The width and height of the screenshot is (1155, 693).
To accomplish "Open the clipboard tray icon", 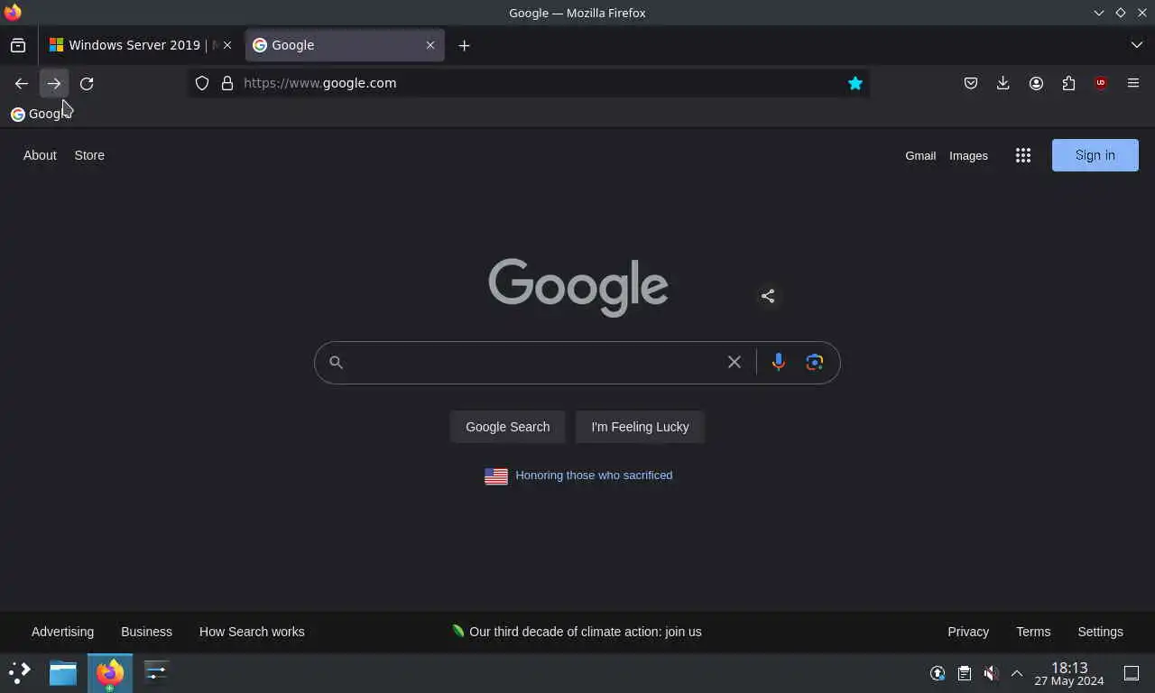I will [x=964, y=673].
